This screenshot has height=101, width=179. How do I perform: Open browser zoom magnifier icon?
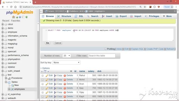pos(140,7)
